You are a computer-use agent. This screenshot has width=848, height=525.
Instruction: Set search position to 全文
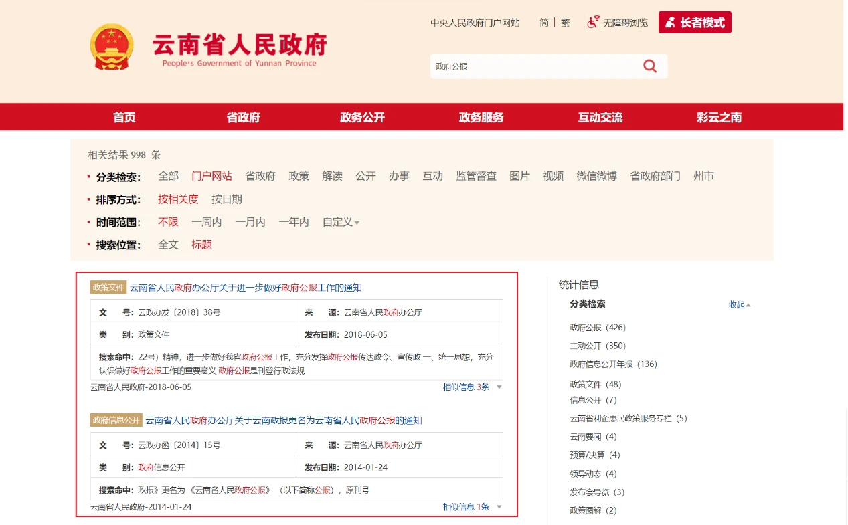click(168, 245)
